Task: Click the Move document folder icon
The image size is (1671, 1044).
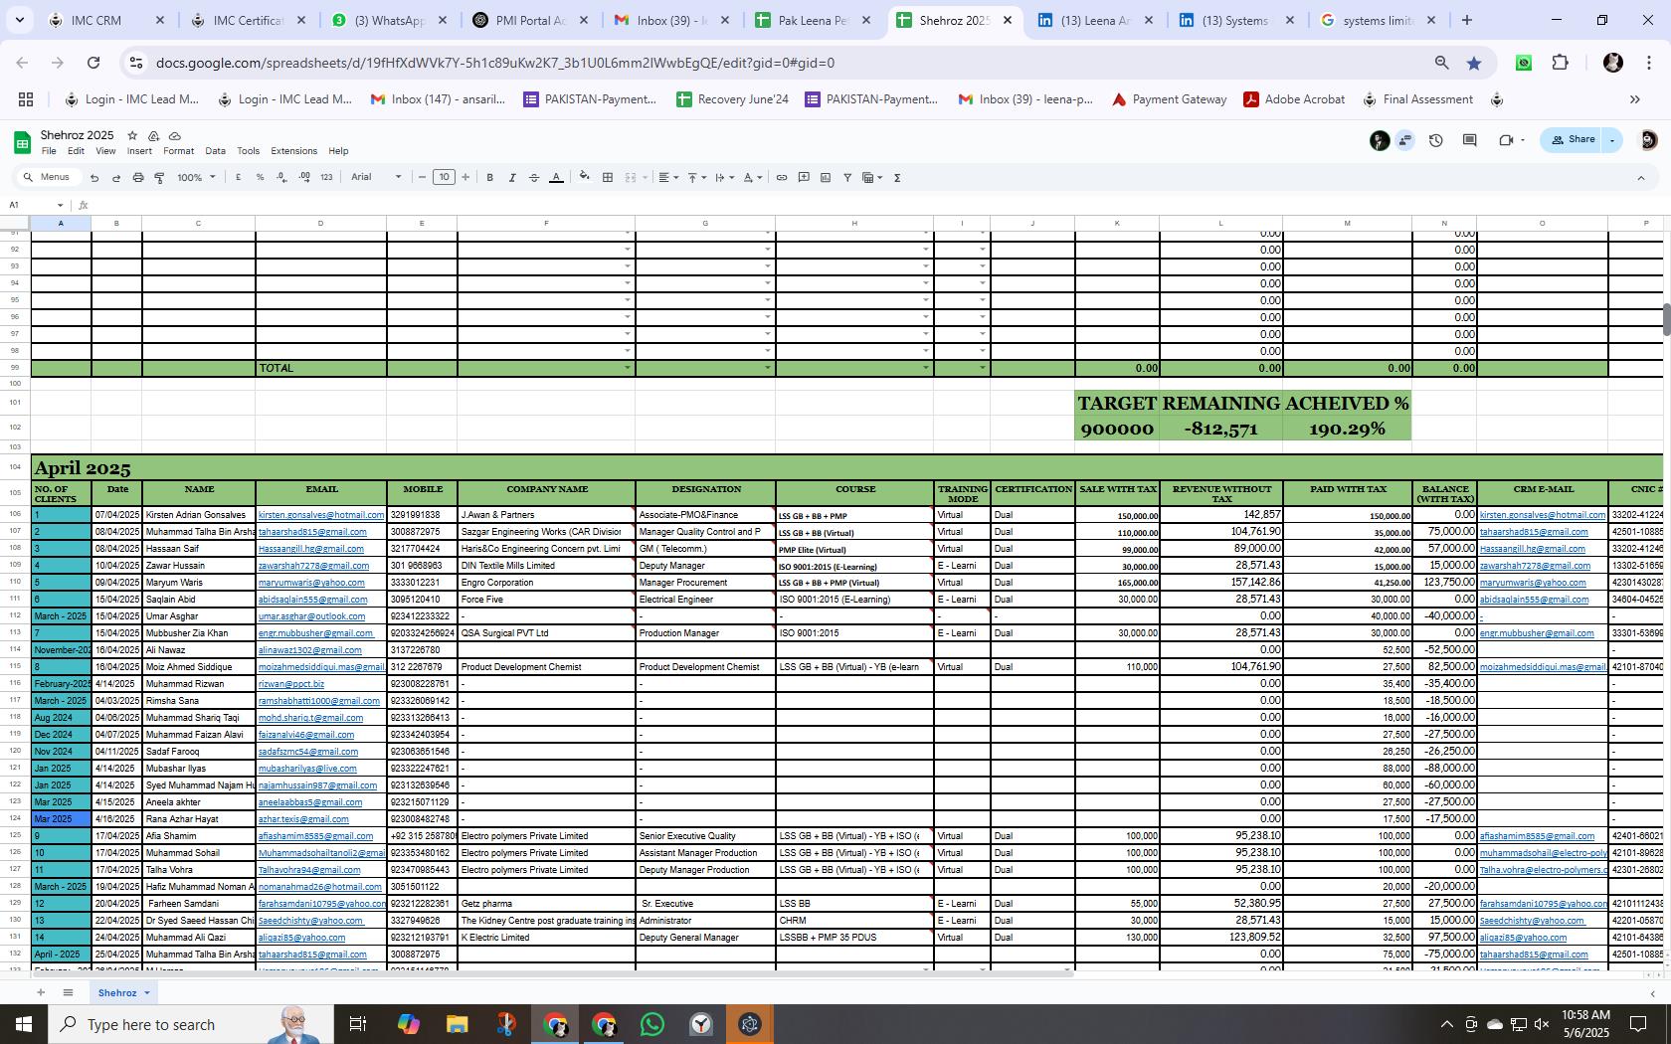Action: click(x=153, y=135)
